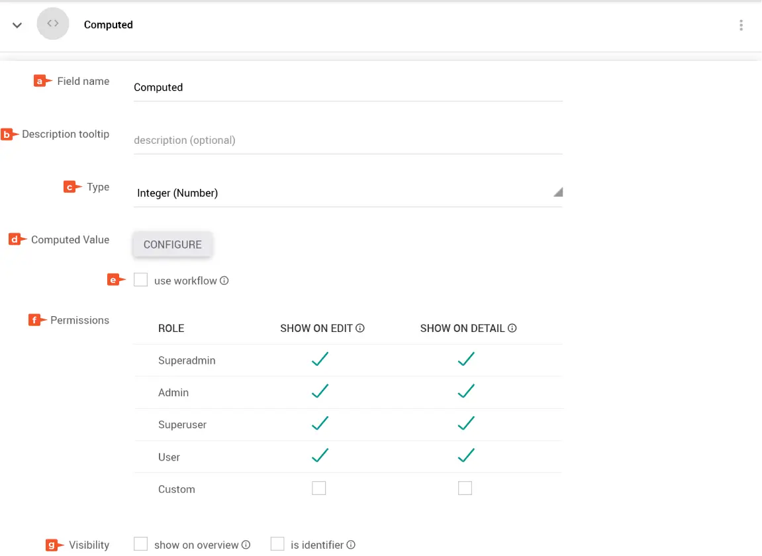
Task: Enable show on overview checkbox
Action: 140,544
